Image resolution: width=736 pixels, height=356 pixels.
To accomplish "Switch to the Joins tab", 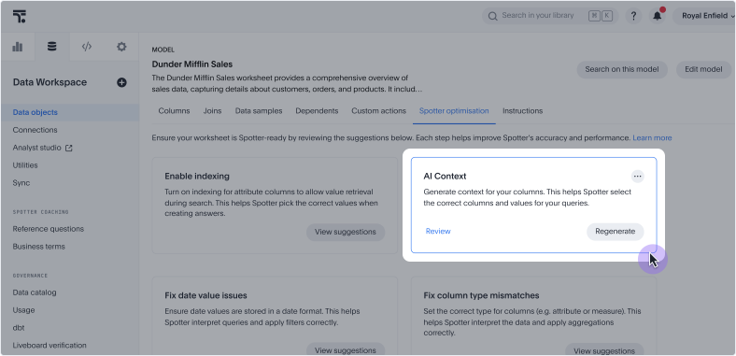I will (212, 111).
